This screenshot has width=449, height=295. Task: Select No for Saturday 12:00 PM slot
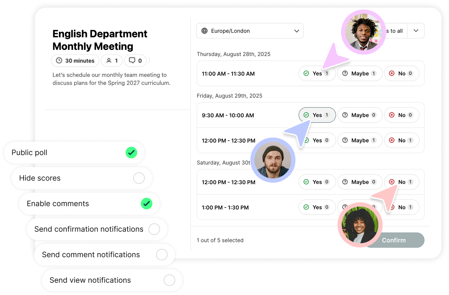(x=402, y=182)
